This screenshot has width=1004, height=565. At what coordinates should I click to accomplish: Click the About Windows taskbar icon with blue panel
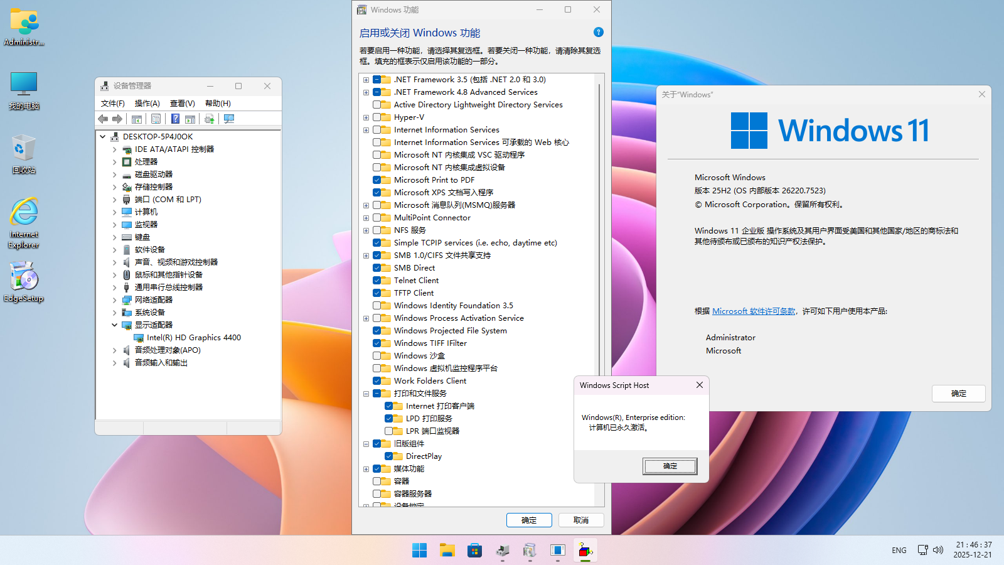click(557, 551)
